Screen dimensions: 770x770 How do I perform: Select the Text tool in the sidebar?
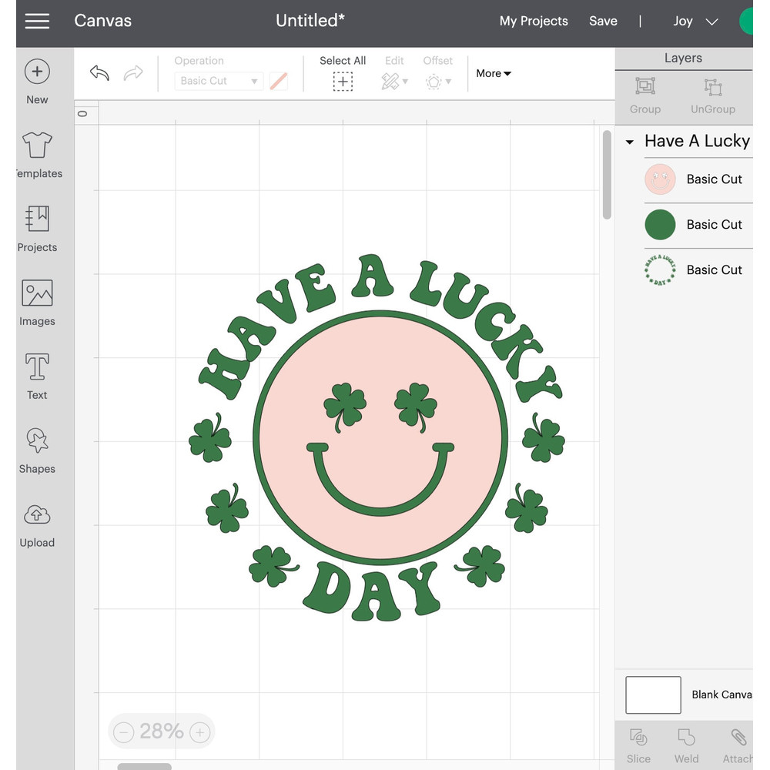pyautogui.click(x=36, y=375)
